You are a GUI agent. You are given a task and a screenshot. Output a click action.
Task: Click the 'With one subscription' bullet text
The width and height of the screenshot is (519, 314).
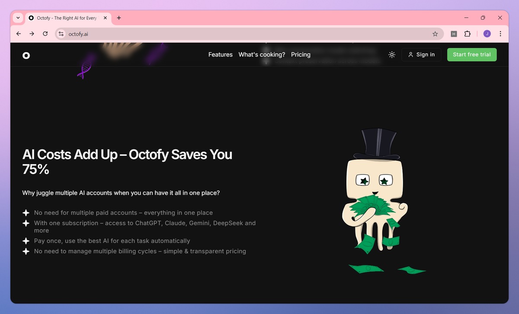[145, 227]
